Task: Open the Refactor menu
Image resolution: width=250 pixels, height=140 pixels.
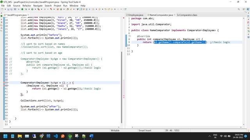Action: pos(27,5)
